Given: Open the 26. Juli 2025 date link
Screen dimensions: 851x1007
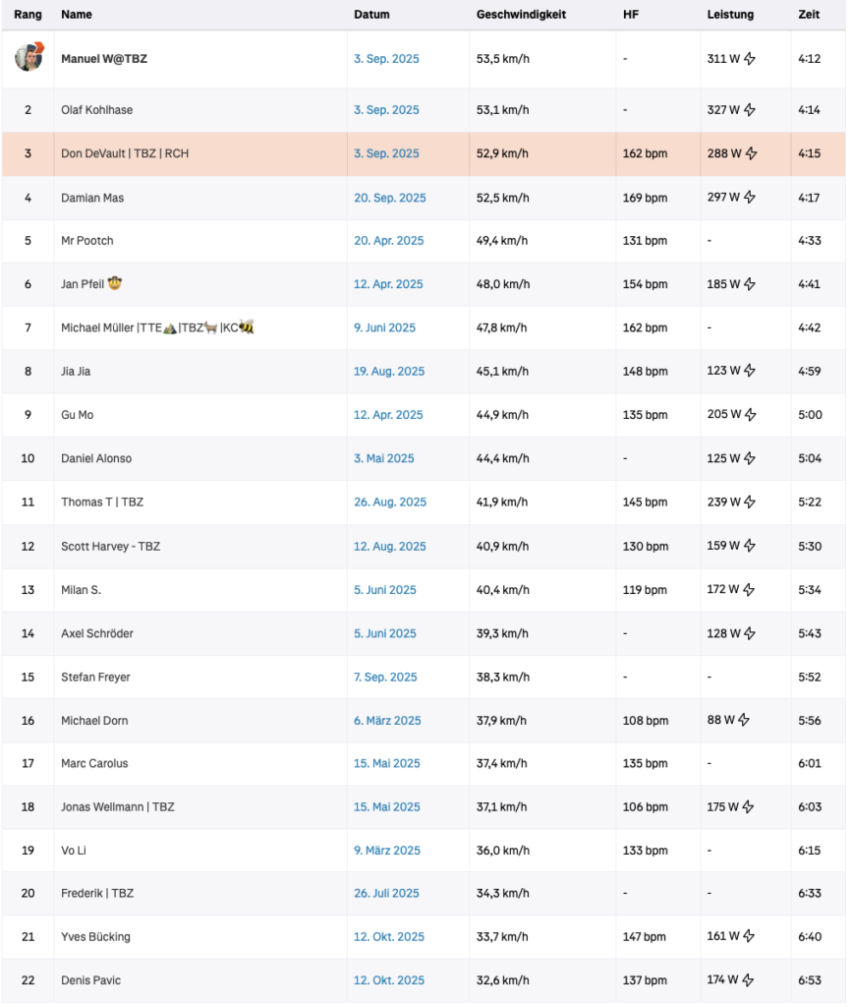Looking at the screenshot, I should [x=386, y=894].
